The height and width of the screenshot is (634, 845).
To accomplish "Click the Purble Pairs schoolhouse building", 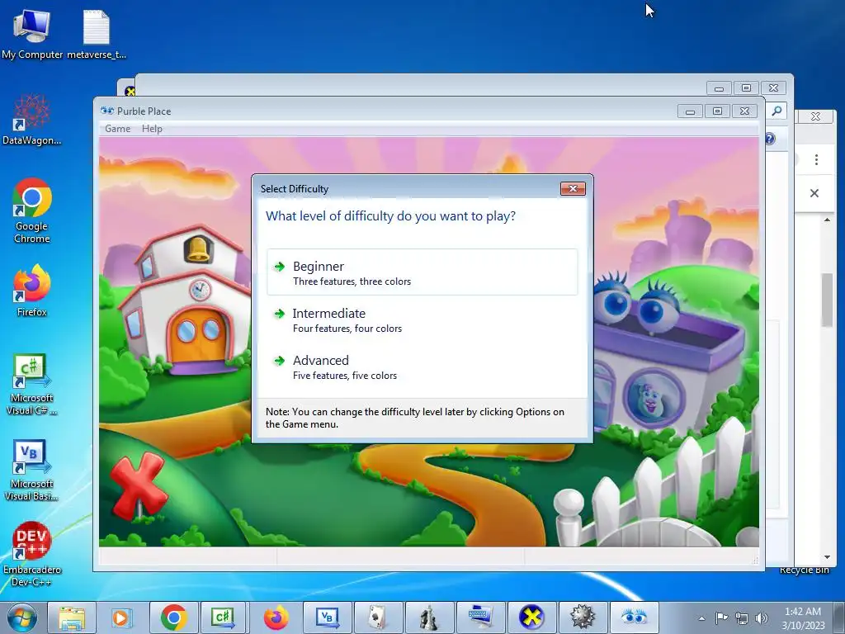I will pyautogui.click(x=183, y=302).
